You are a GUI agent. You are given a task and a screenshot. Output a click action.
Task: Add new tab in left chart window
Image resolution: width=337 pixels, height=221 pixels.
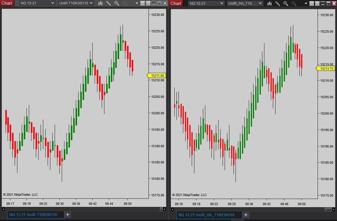point(67,215)
